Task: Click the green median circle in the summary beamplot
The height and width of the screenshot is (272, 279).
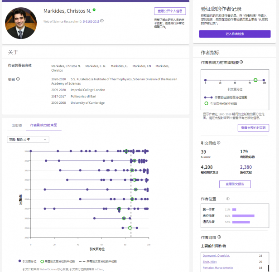Action: pyautogui.click(x=255, y=80)
